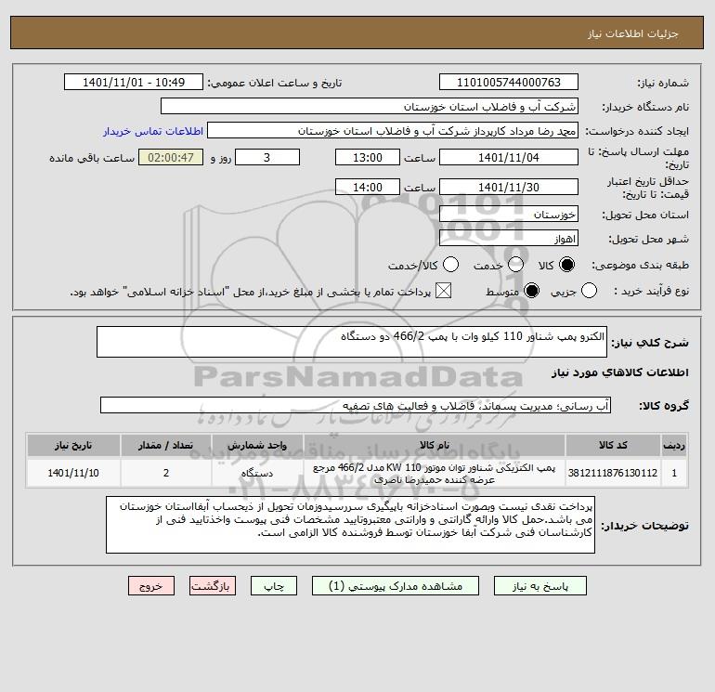Click the announcement date field 1401/11/01 - 10:49
The width and height of the screenshot is (715, 692).
tap(134, 83)
